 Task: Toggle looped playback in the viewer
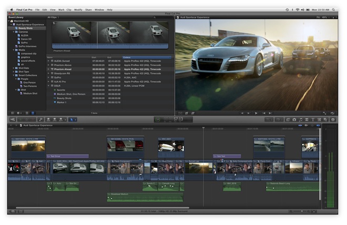click(332, 113)
